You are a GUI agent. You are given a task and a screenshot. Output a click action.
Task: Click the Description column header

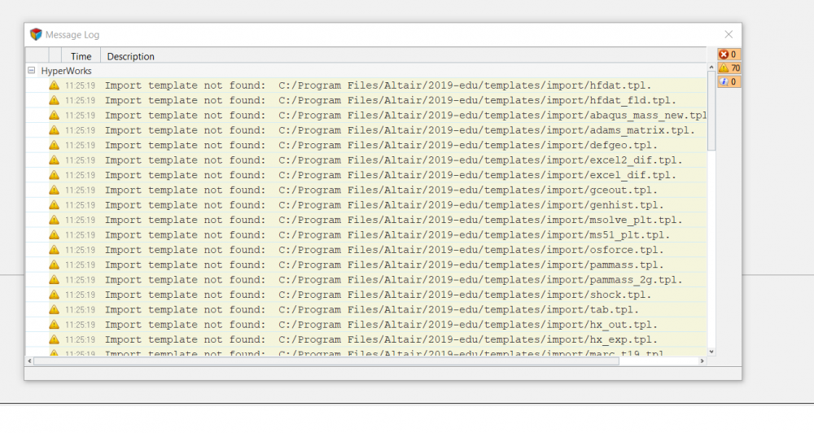point(130,56)
